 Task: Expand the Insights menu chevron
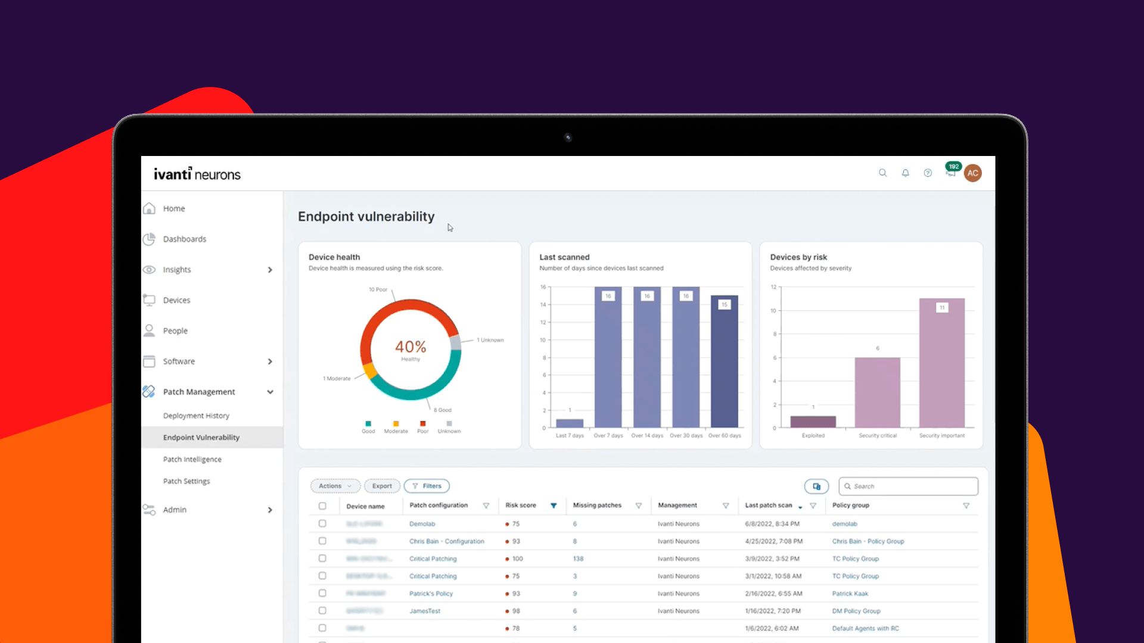[x=270, y=270]
